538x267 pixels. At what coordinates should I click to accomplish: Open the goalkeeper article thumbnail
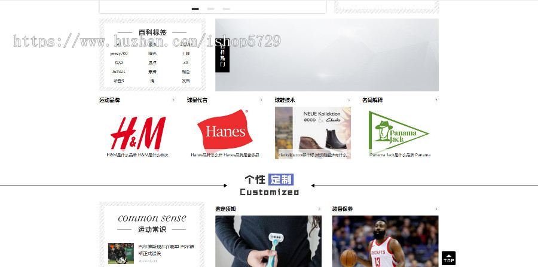pyautogui.click(x=121, y=254)
